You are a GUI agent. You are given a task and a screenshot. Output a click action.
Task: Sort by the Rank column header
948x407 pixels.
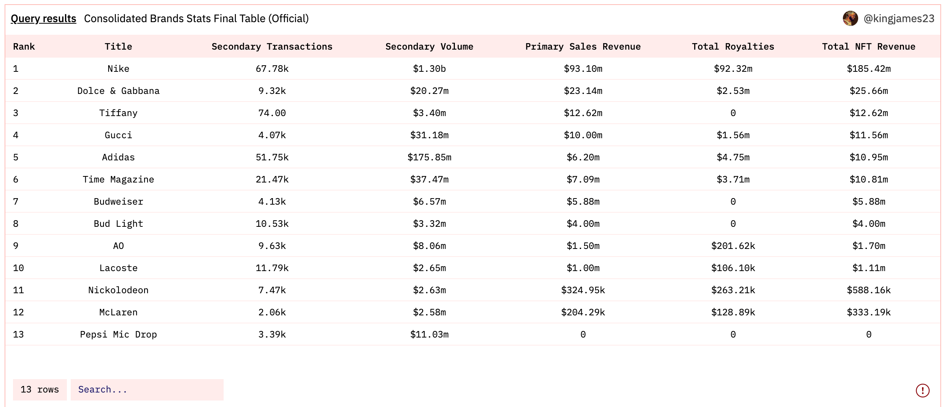click(x=24, y=47)
